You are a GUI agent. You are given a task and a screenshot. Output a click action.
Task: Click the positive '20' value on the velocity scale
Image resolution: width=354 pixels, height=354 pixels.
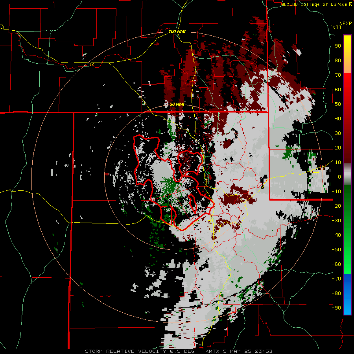click(x=338, y=147)
